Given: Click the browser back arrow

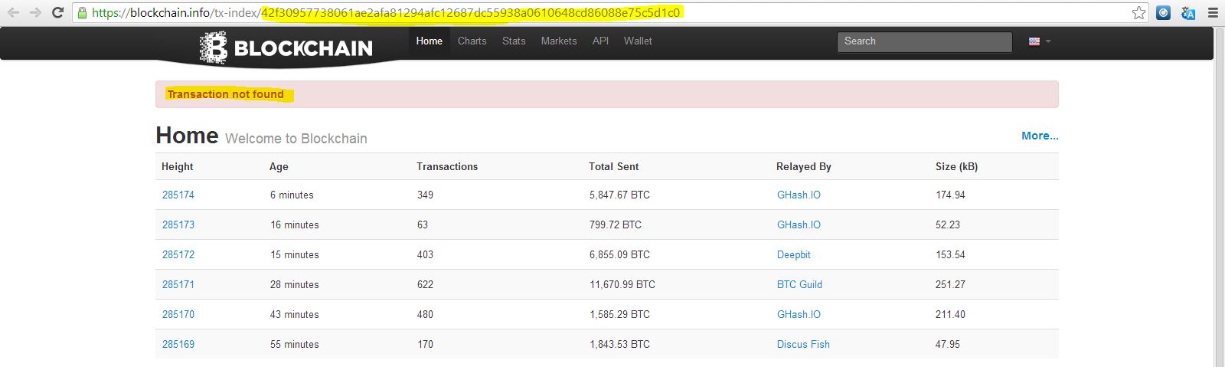Looking at the screenshot, I should pos(13,12).
